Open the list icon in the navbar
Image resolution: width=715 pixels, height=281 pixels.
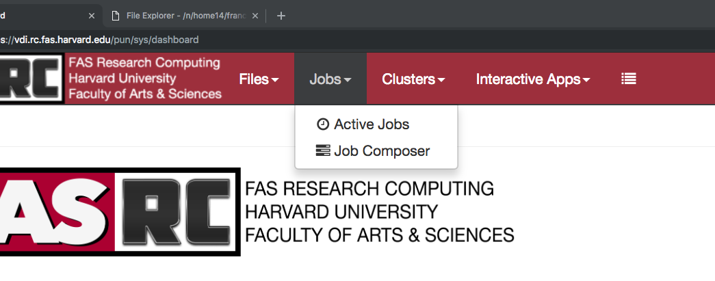click(x=628, y=79)
